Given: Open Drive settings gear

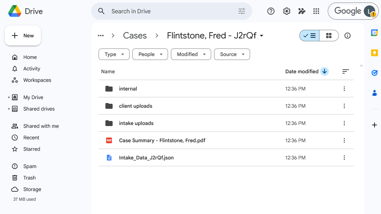Looking at the screenshot, I should click(286, 11).
